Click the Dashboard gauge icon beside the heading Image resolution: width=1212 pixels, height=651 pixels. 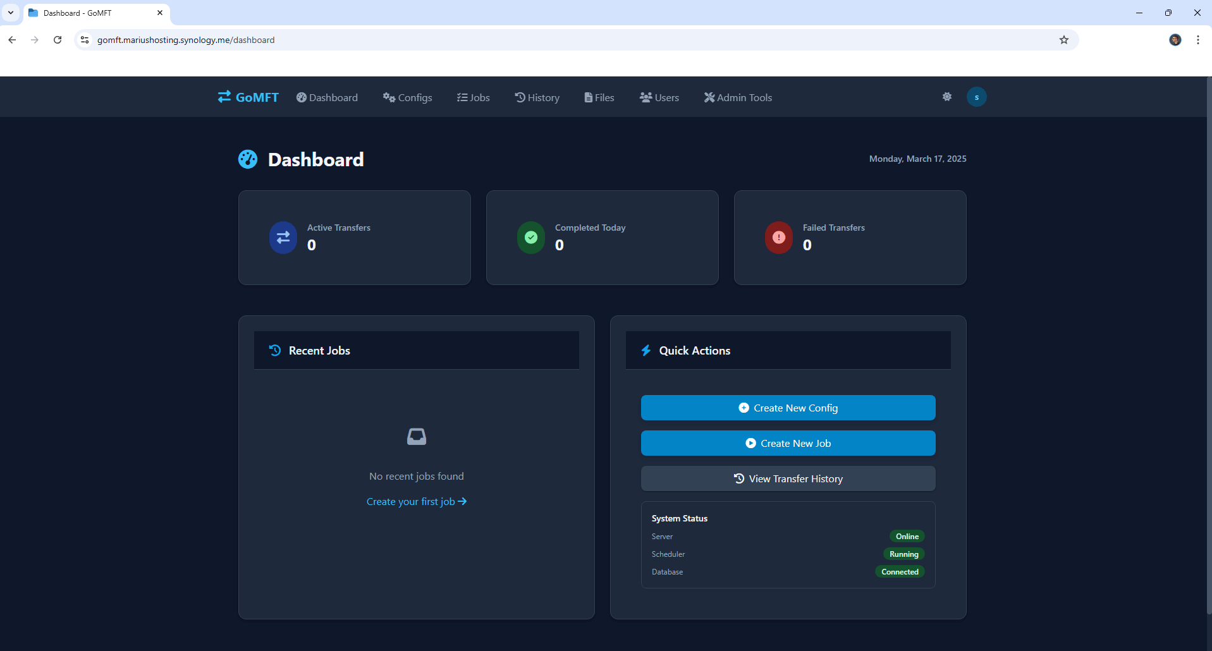(x=248, y=159)
